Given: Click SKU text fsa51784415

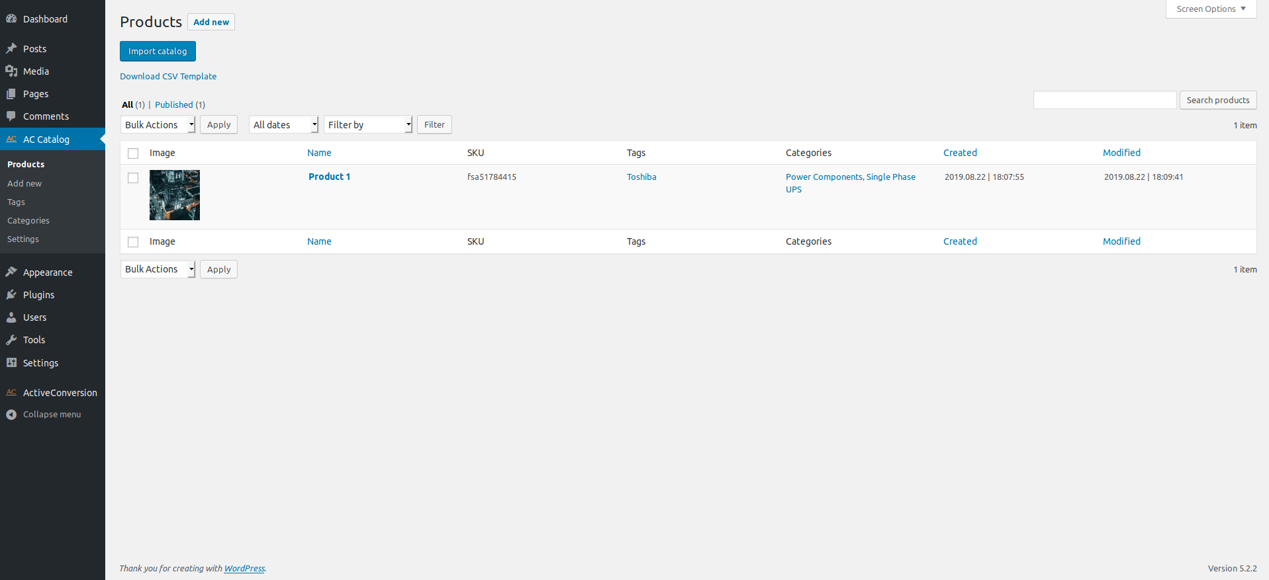Looking at the screenshot, I should [x=492, y=177].
